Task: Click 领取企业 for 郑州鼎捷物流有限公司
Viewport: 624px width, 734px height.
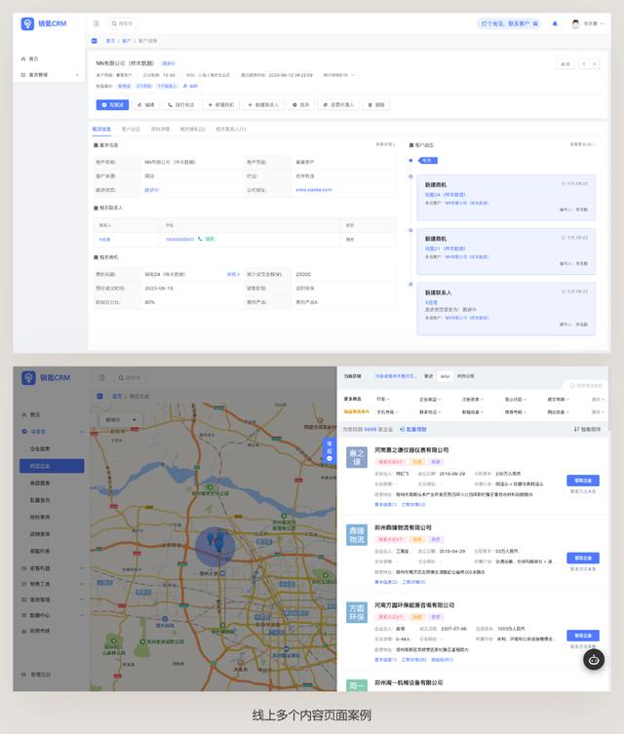Action: pyautogui.click(x=583, y=558)
